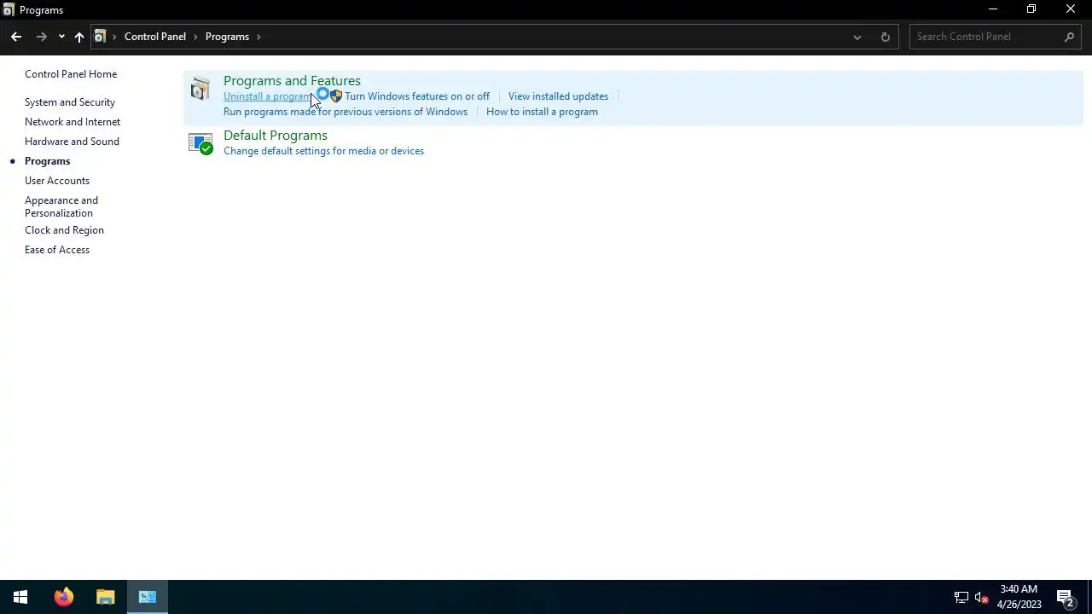This screenshot has height=614, width=1092.
Task: Open Run programs made for previous versions
Action: [346, 112]
